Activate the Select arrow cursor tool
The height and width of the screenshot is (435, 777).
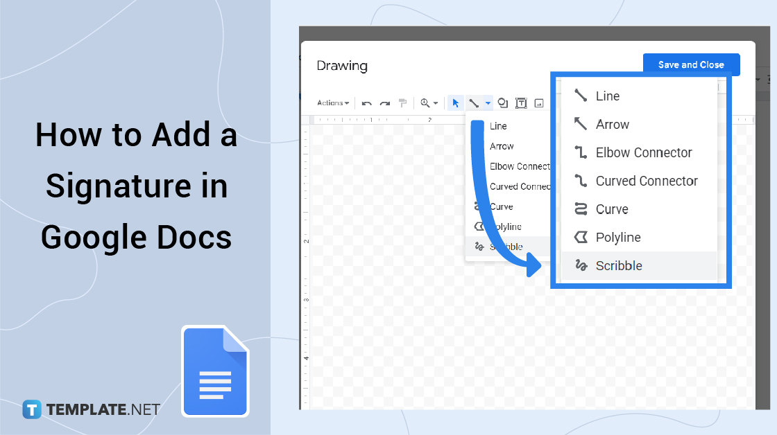[456, 103]
